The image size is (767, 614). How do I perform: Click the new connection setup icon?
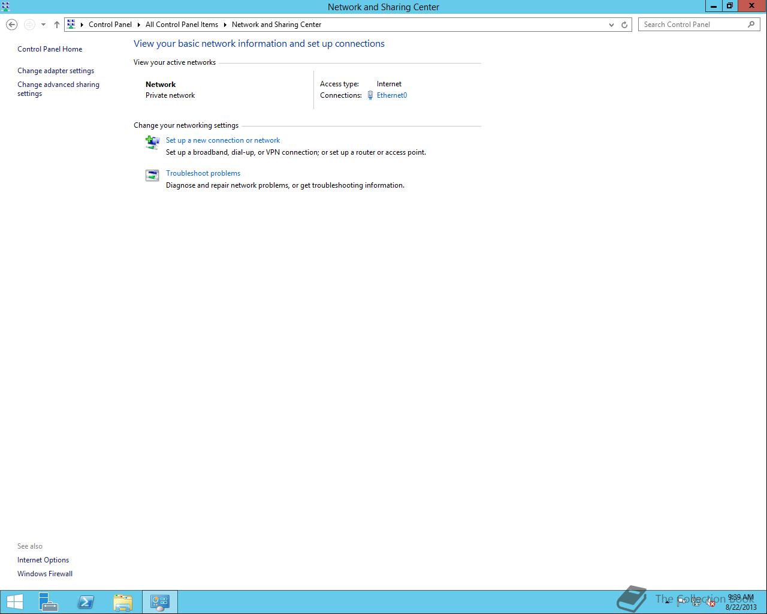(152, 142)
